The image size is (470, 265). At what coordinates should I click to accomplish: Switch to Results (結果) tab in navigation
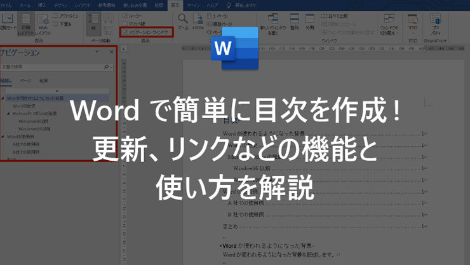coord(43,80)
